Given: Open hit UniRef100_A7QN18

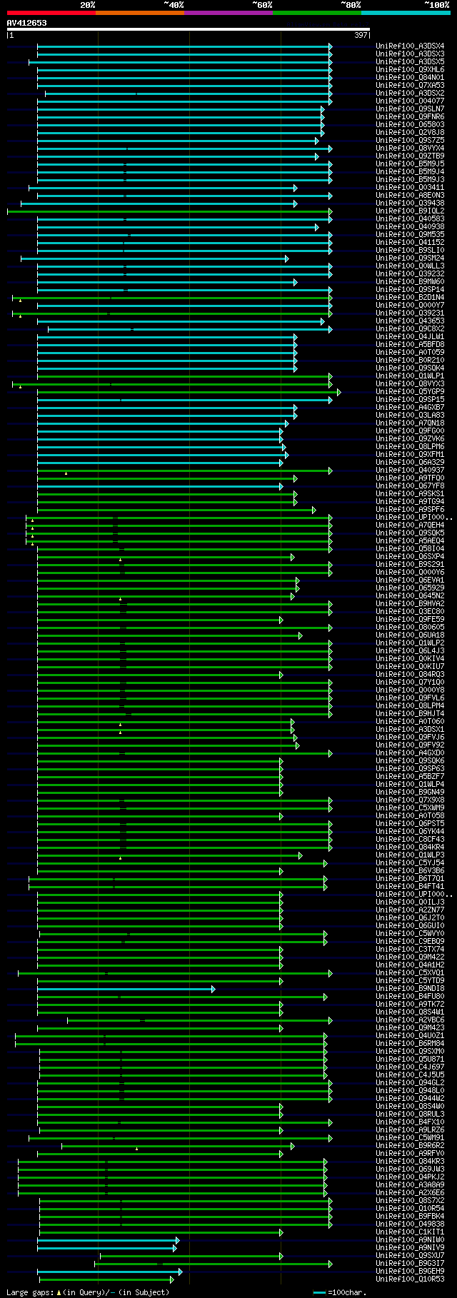Looking at the screenshot, I should click(x=410, y=423).
